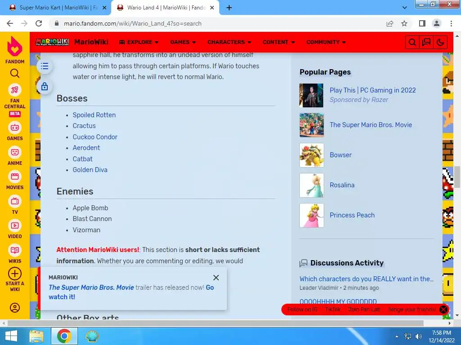The image size is (461, 345).
Task: Open Video icon in Fandom sidebar
Action: [x=15, y=226]
